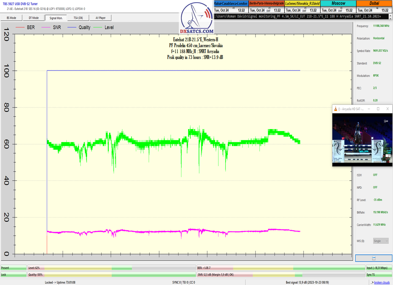The image size is (393, 285).
Task: Click the VLC cone icon in player window
Action: pos(335,109)
